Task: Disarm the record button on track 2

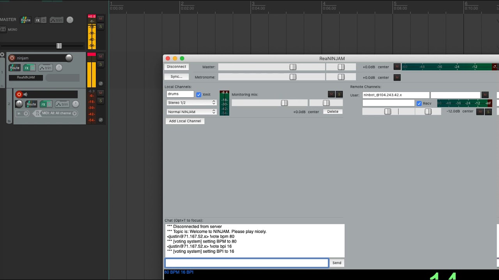Action: click(19, 94)
